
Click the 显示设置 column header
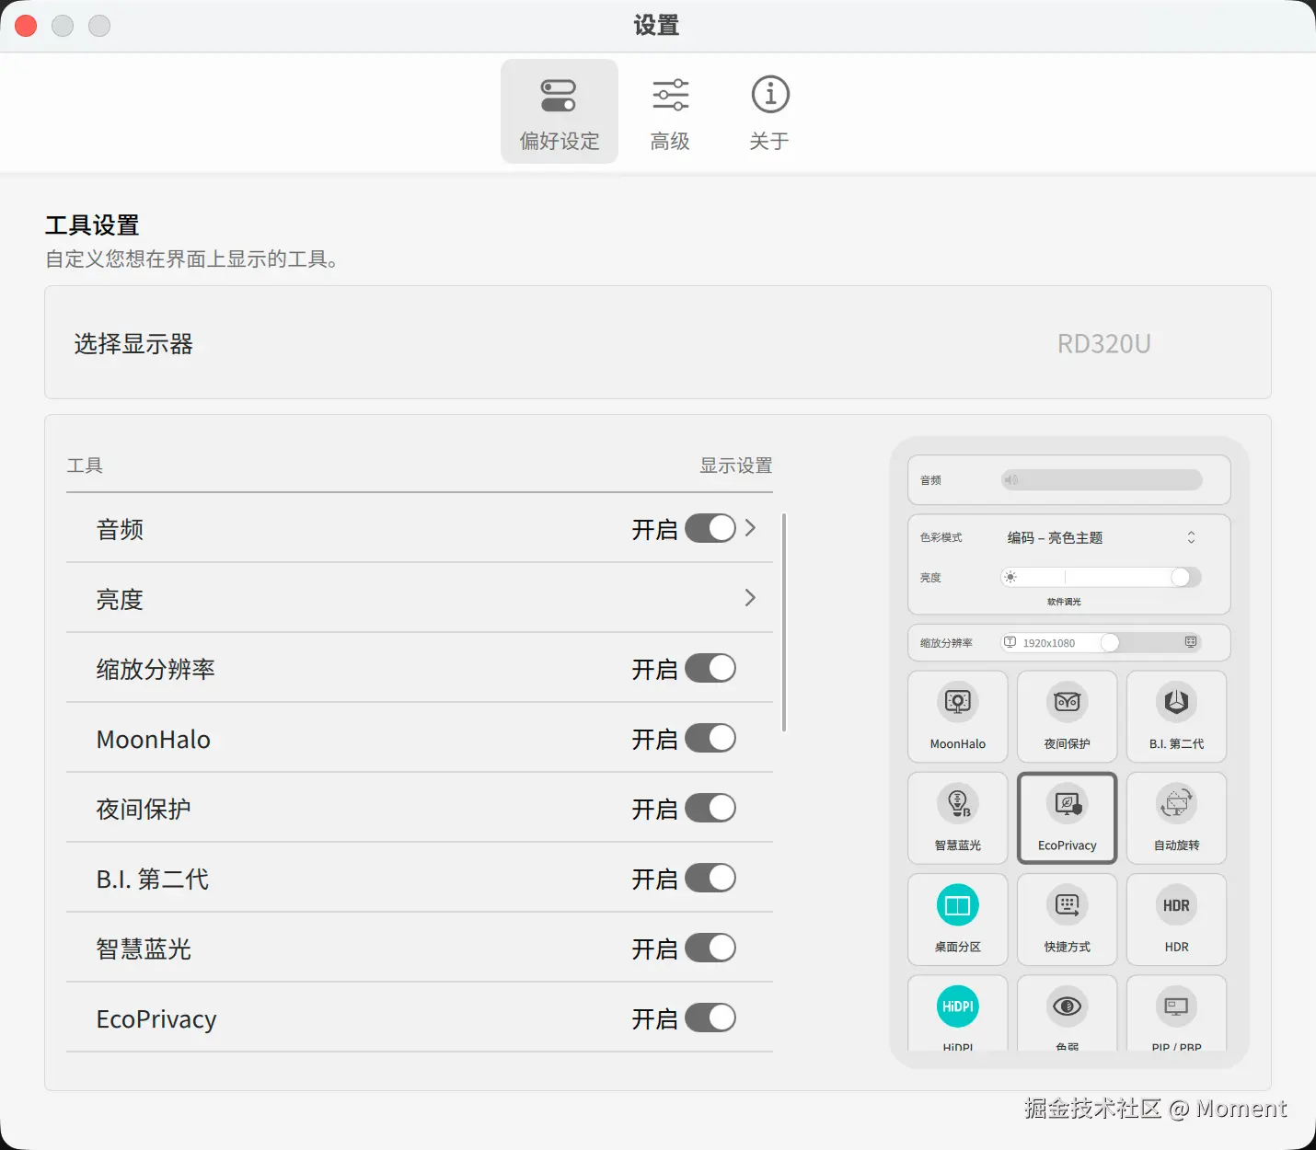tap(736, 466)
